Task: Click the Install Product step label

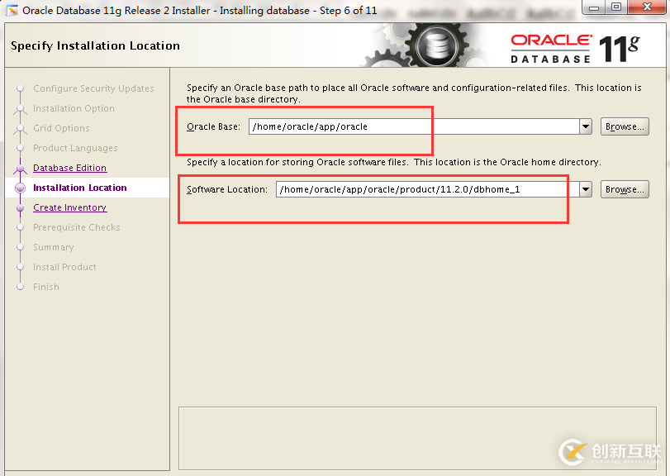Action: [x=64, y=267]
